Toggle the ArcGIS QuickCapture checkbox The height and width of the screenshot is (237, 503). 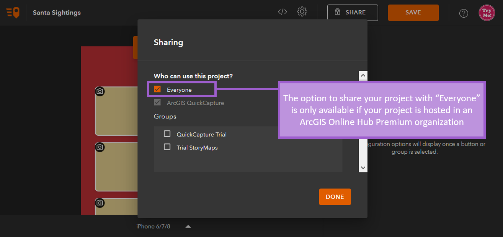click(x=157, y=102)
